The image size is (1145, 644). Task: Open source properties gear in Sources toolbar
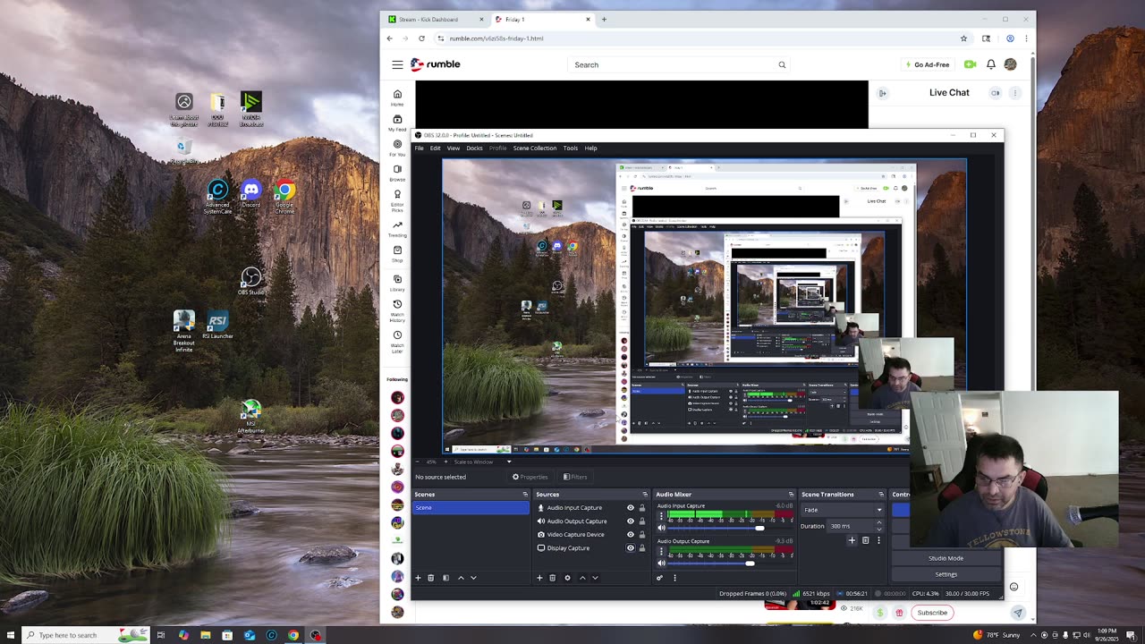click(x=567, y=578)
